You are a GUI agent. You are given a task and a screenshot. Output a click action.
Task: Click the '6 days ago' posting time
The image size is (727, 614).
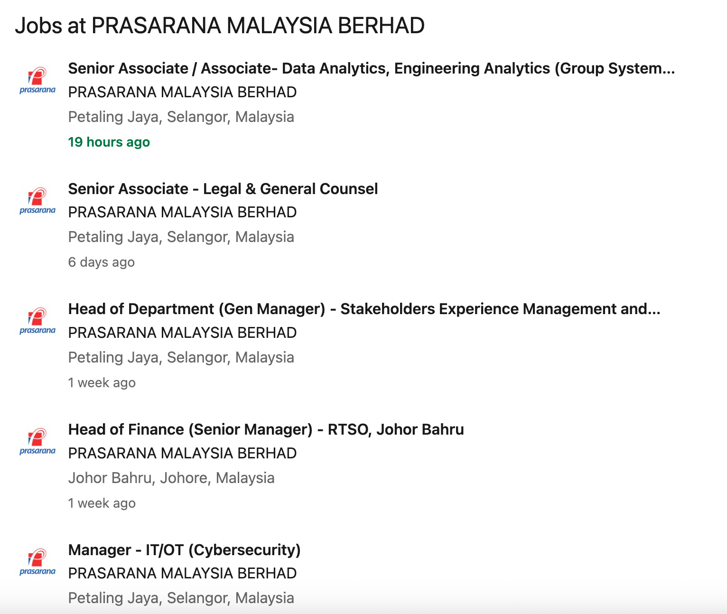[x=101, y=262]
